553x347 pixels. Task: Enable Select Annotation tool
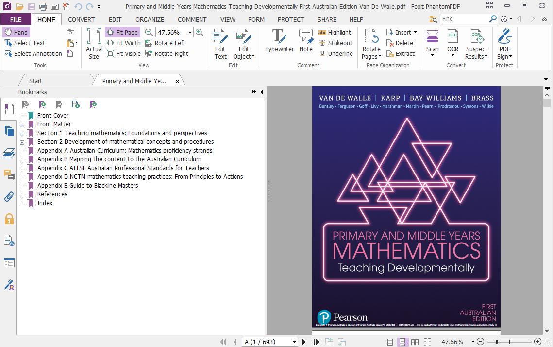point(33,53)
